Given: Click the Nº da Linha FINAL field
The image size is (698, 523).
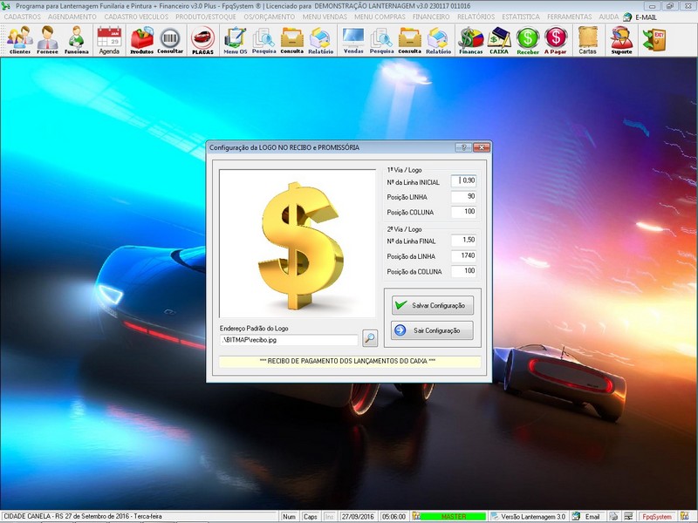Looking at the screenshot, I should 463,239.
